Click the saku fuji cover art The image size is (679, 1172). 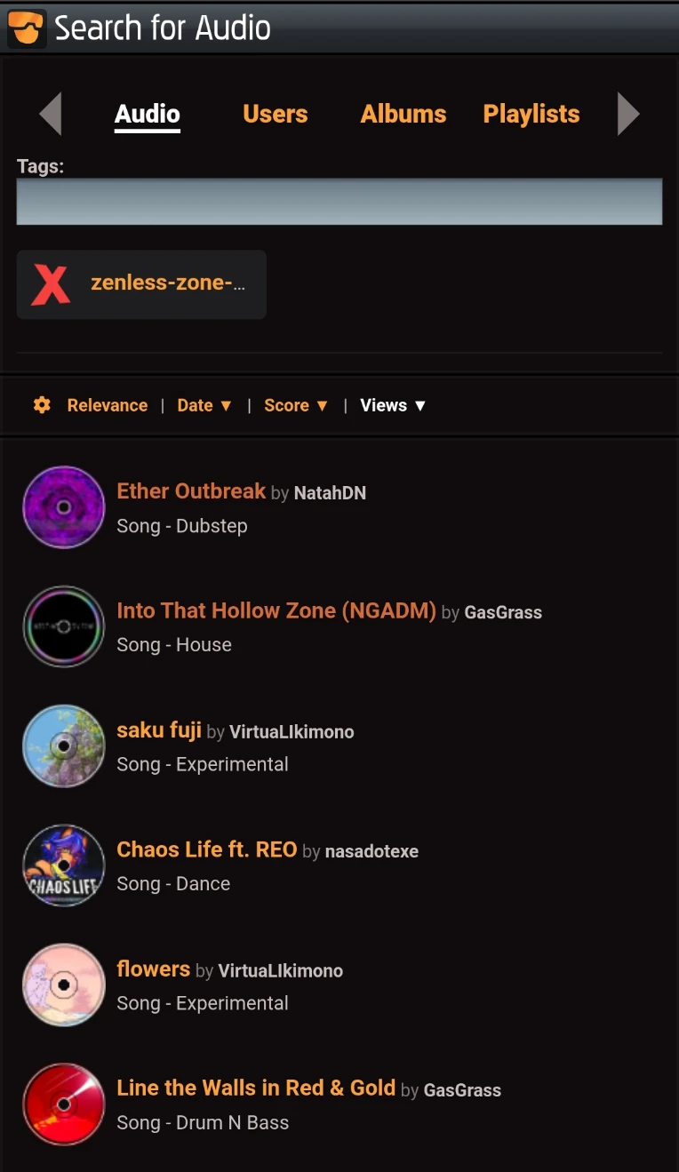[x=63, y=746]
